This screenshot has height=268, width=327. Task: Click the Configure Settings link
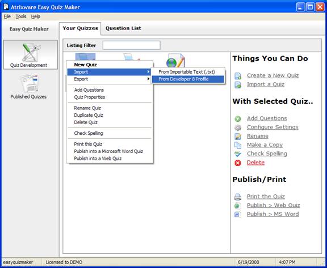pyautogui.click(x=272, y=127)
